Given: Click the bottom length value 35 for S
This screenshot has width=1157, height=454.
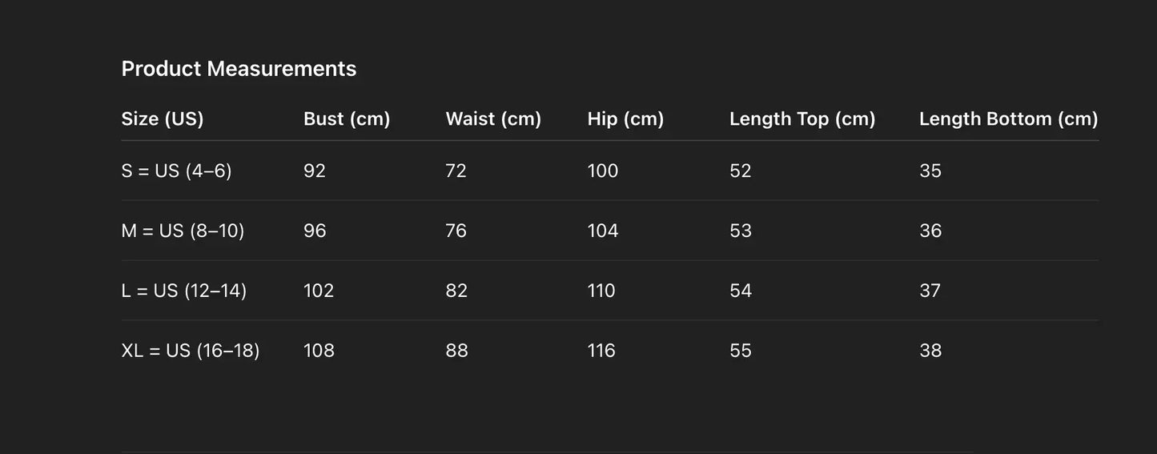Looking at the screenshot, I should (930, 171).
